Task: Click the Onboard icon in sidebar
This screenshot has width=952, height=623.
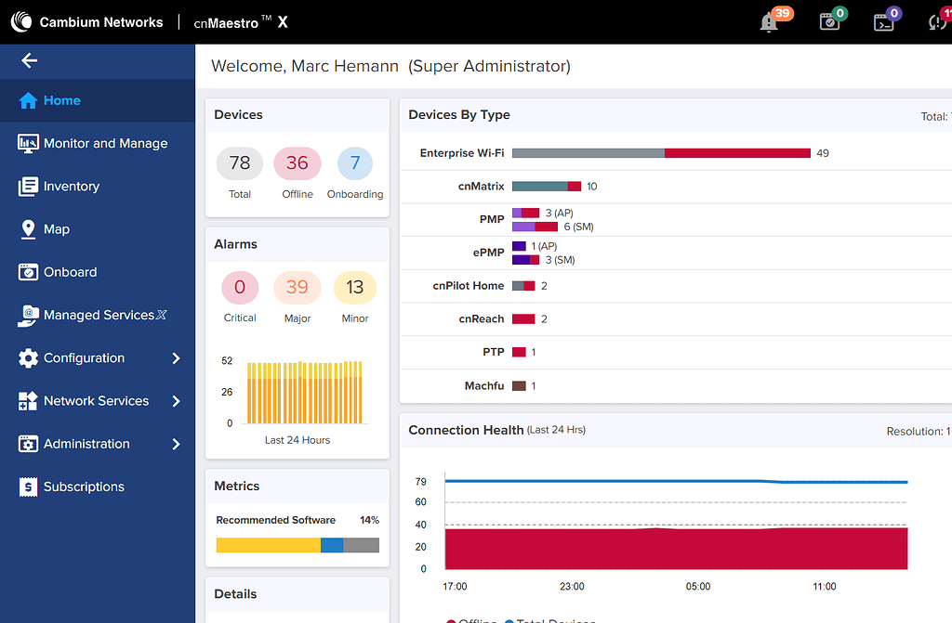Action: tap(28, 272)
